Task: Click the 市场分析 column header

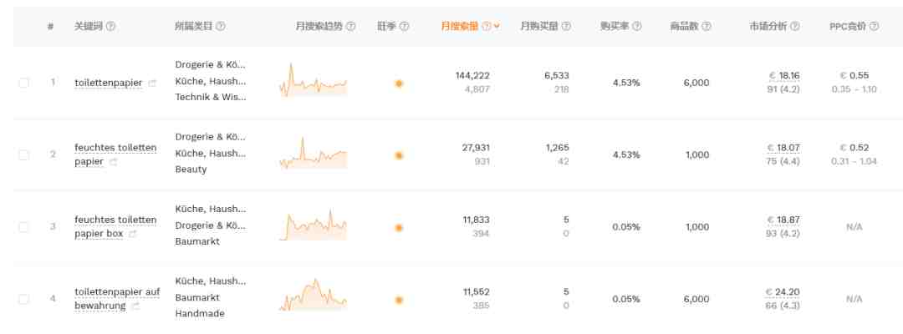Action: pos(768,27)
